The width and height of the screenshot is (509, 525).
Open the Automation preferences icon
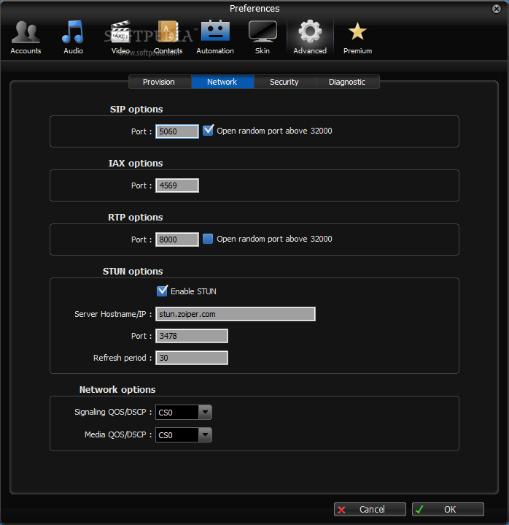tap(215, 37)
